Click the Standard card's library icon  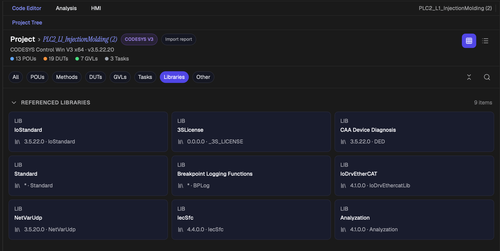[17, 185]
